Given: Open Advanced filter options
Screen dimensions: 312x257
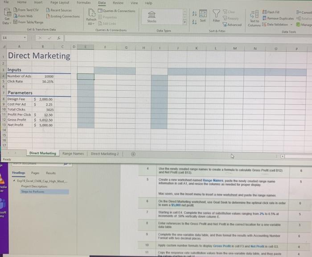Looking at the screenshot, I should click(232, 25).
